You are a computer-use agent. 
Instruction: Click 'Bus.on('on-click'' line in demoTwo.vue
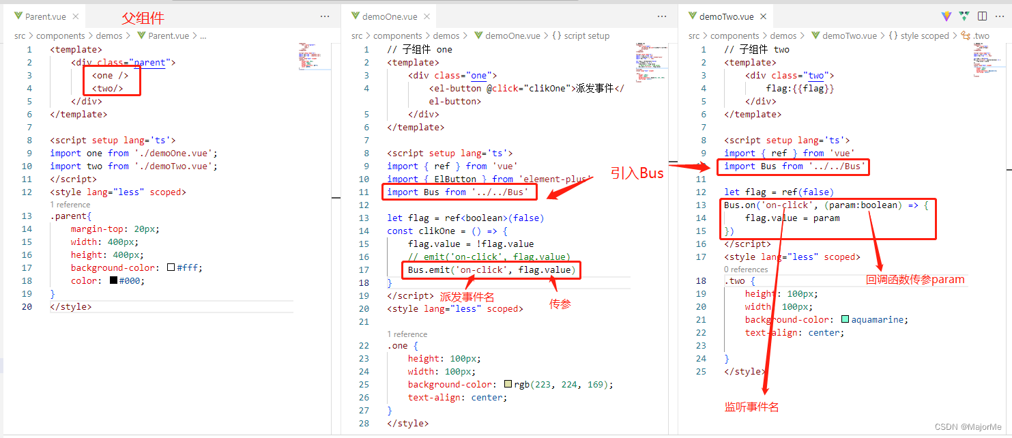(x=826, y=205)
